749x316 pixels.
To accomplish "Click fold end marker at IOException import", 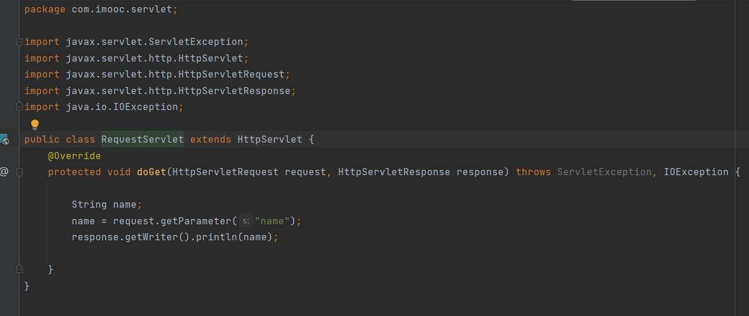I will 19,107.
